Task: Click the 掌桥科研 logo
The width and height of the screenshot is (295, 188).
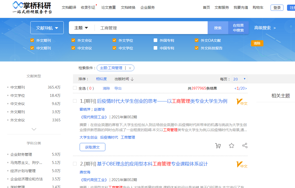Action: point(32,7)
